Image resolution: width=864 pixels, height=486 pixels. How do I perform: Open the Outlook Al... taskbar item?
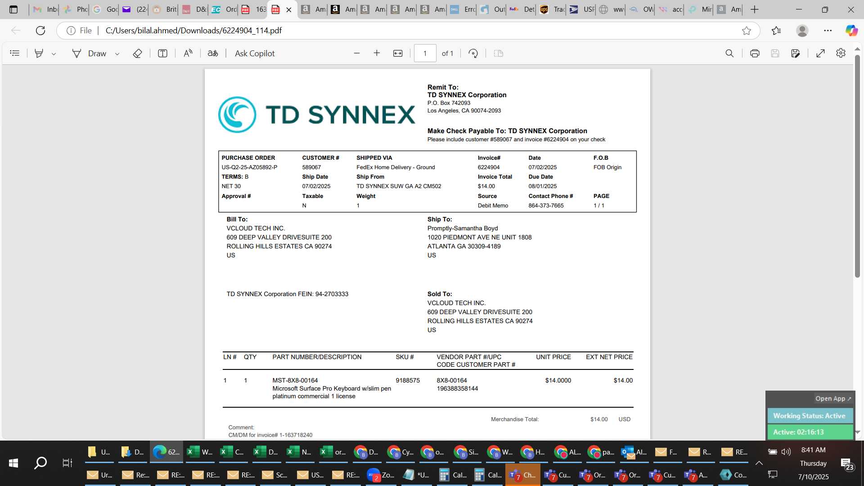[634, 452]
